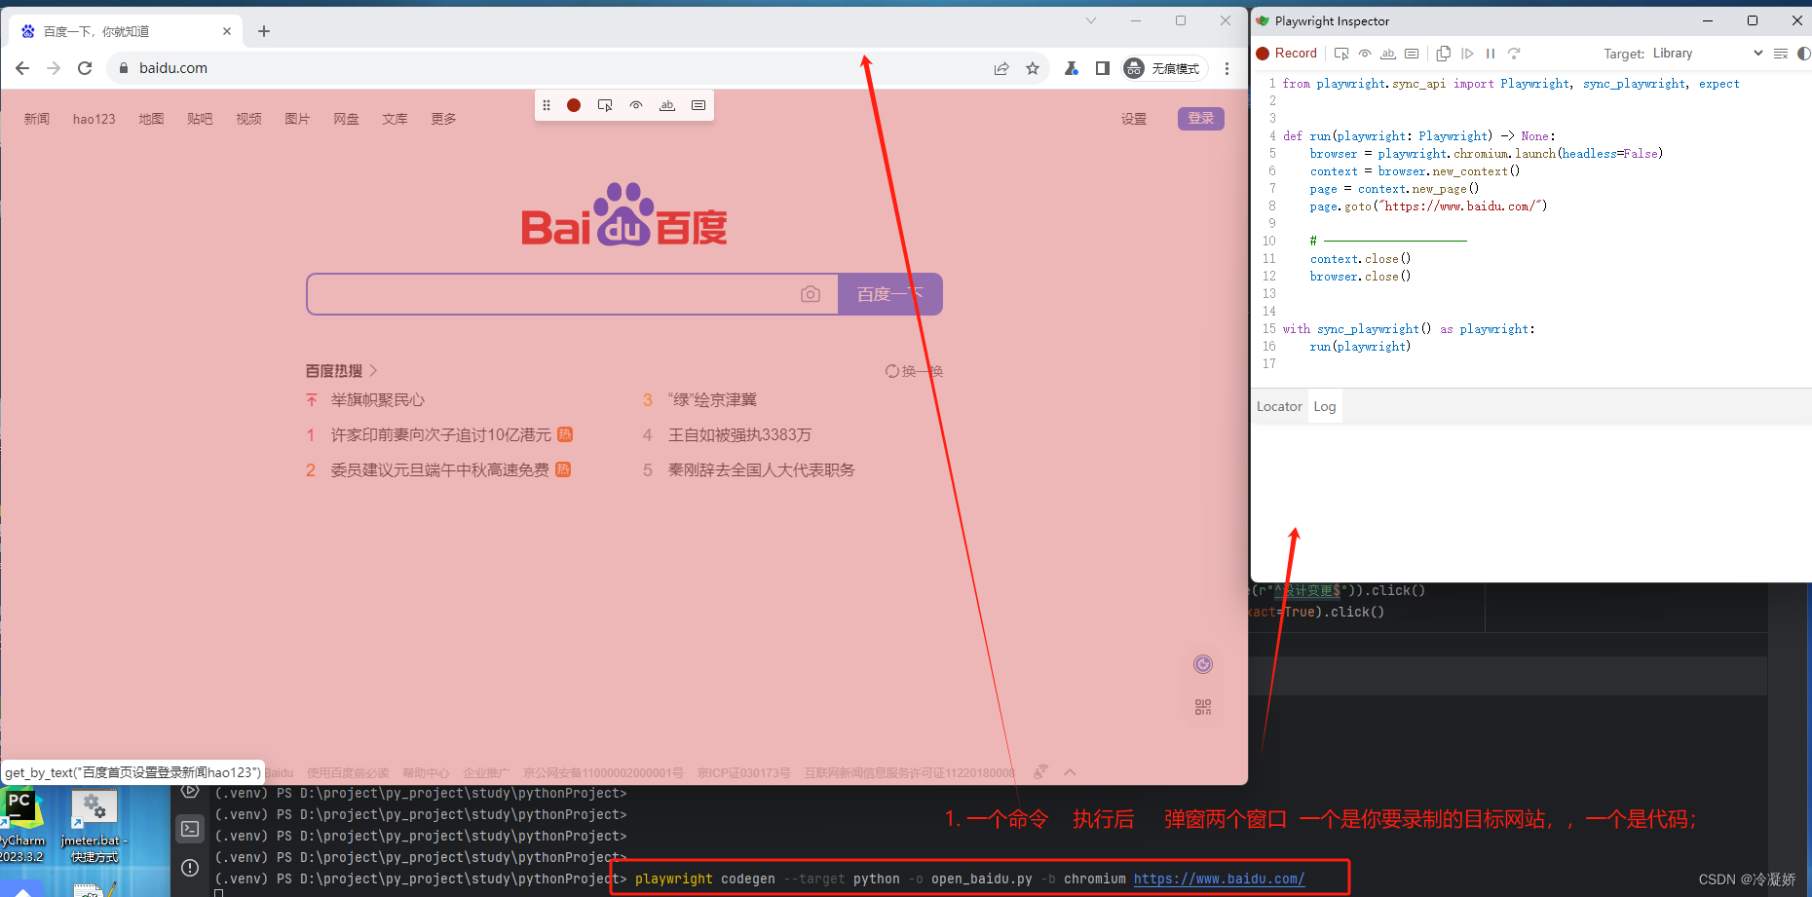The width and height of the screenshot is (1812, 897).
Task: Click the overlay drag handle grip icon
Action: (547, 105)
